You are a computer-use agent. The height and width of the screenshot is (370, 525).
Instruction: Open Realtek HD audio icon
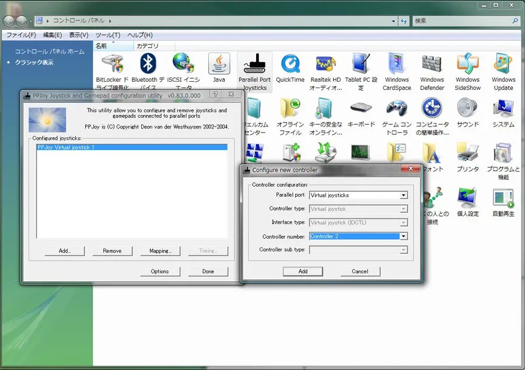pos(325,72)
